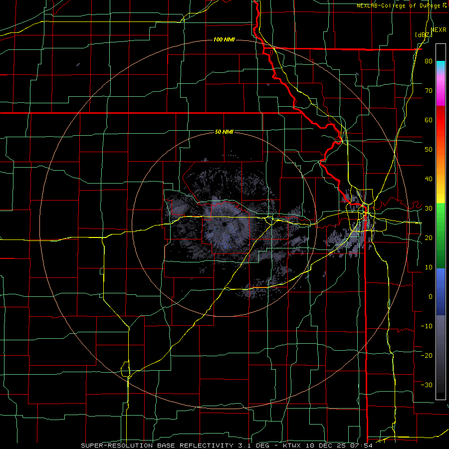Image resolution: width=449 pixels, height=449 pixels.
Task: Click the 20 value on the dBZ scale
Action: 429,237
